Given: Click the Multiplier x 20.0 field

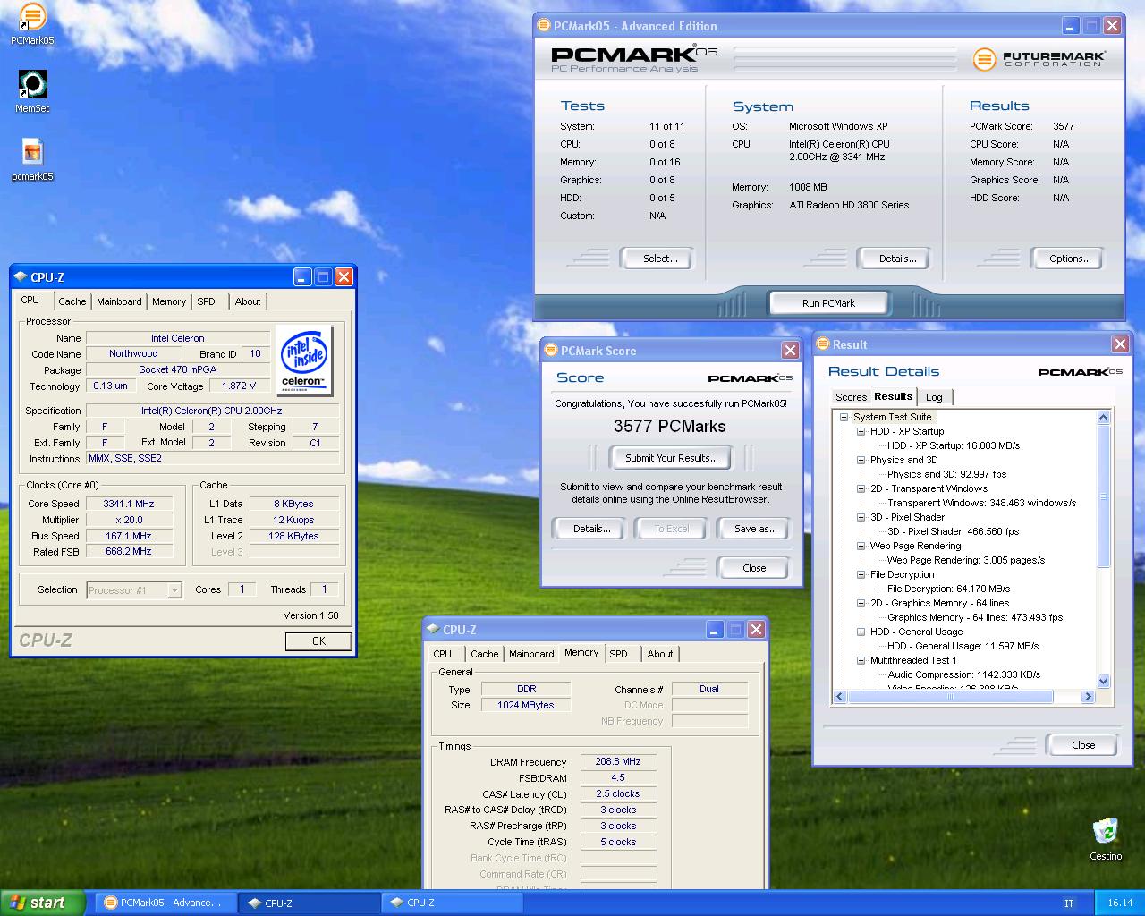Looking at the screenshot, I should point(129,520).
